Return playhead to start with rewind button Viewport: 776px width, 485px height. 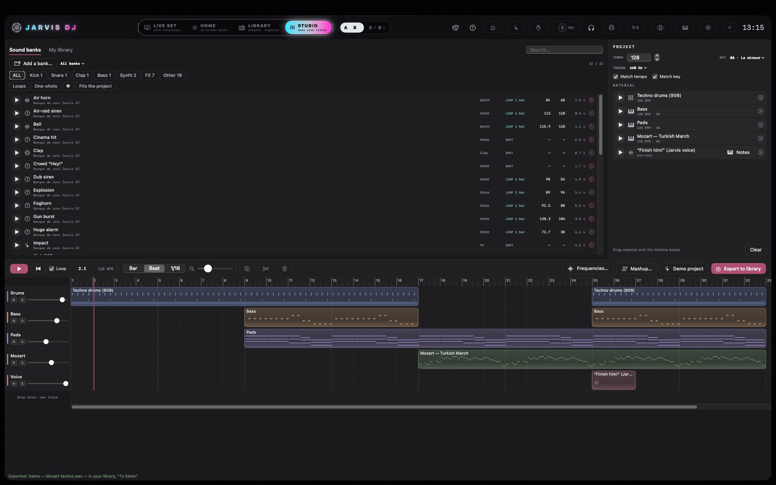[38, 269]
